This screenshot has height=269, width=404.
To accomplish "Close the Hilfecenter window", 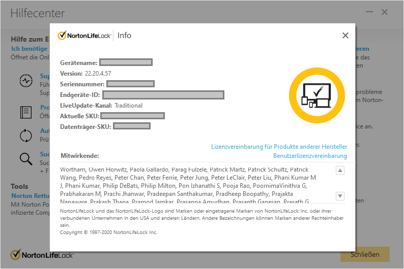I will [385, 12].
